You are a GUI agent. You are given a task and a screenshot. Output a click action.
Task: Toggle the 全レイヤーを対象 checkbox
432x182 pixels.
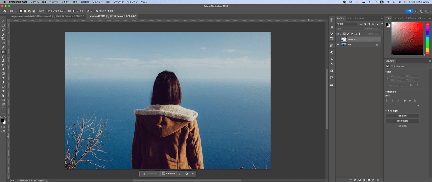[96, 11]
